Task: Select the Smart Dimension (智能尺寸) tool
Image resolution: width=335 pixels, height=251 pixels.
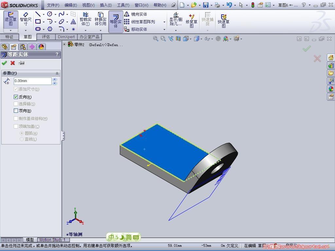Action: pyautogui.click(x=26, y=19)
